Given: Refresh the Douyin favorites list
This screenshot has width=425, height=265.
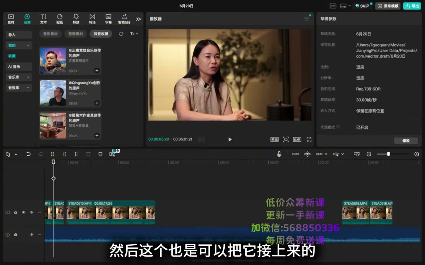Looking at the screenshot, I should tap(121, 34).
